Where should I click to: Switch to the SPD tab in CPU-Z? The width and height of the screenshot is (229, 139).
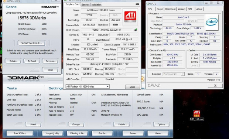pos(190,9)
